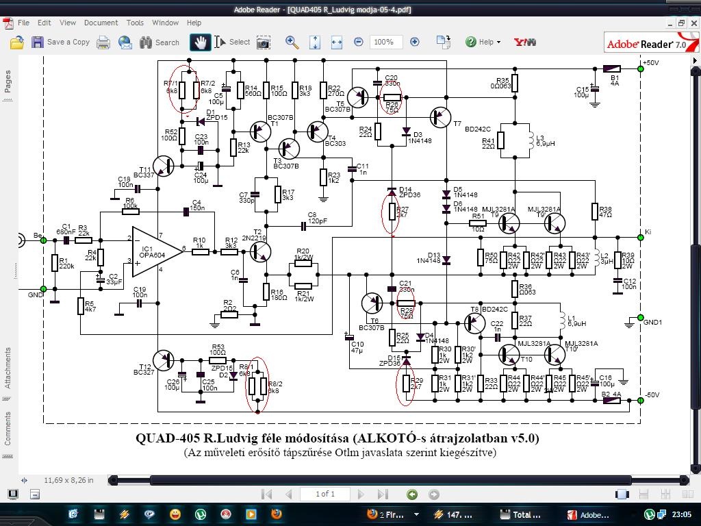Open the File menu
This screenshot has height=526, width=701.
click(23, 23)
